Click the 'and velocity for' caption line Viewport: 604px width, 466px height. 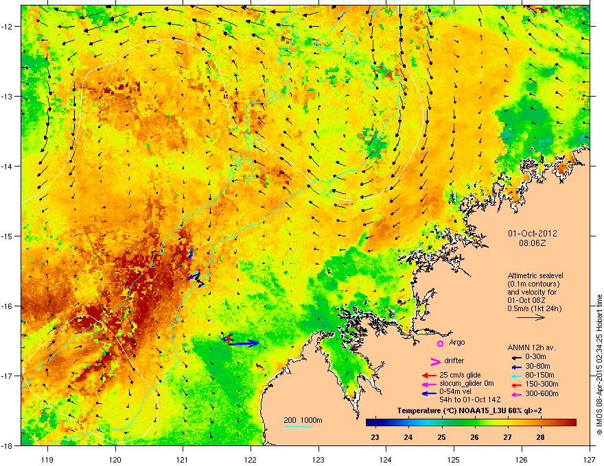pyautogui.click(x=532, y=292)
